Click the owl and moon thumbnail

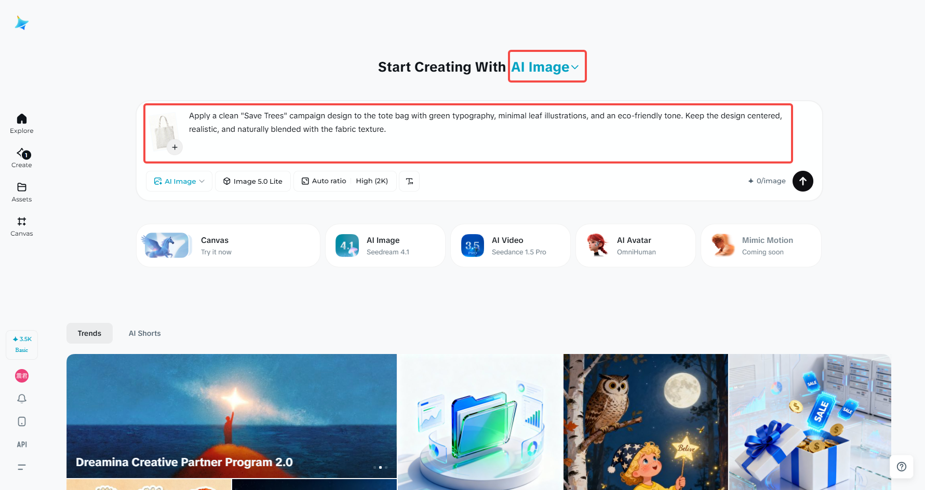tap(646, 421)
